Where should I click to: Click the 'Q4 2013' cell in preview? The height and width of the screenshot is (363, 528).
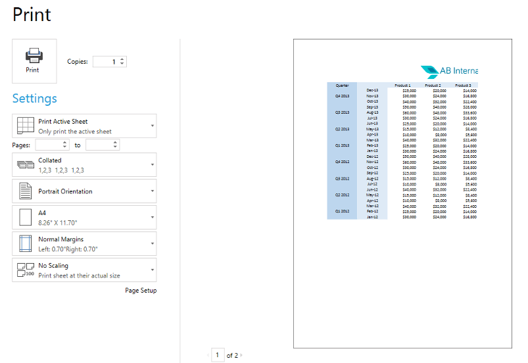pos(342,96)
